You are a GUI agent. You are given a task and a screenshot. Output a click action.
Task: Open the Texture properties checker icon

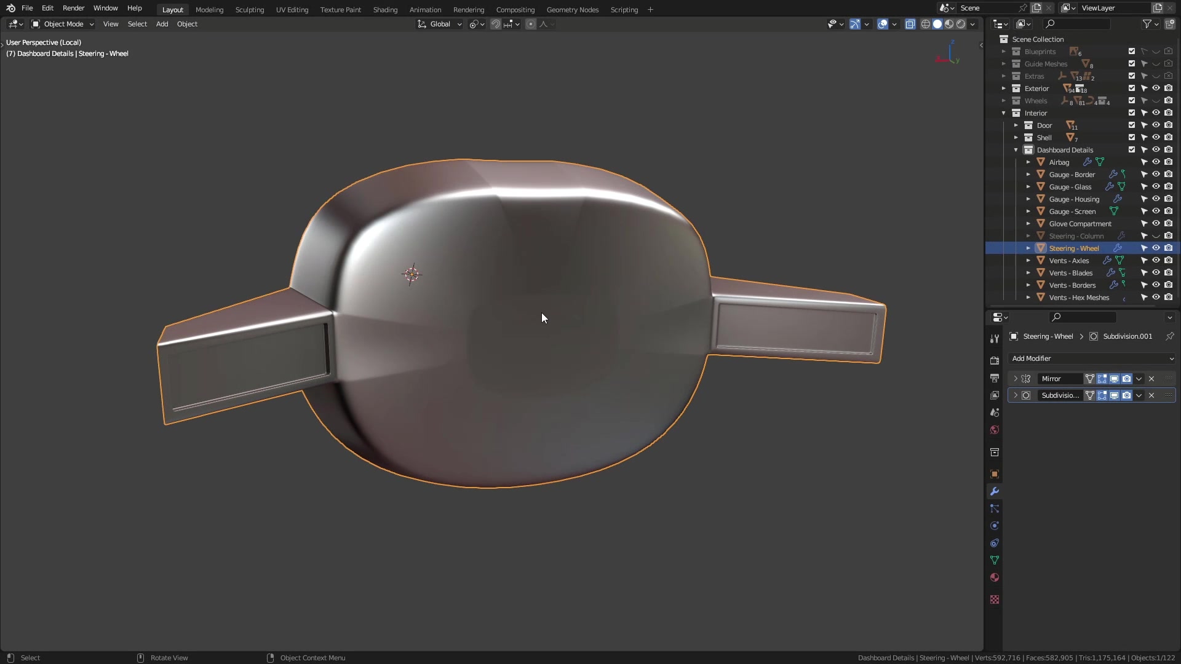click(x=995, y=599)
